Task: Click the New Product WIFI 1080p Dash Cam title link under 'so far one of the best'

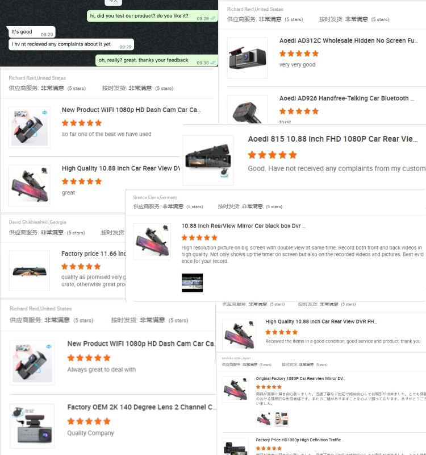Action: tap(131, 110)
